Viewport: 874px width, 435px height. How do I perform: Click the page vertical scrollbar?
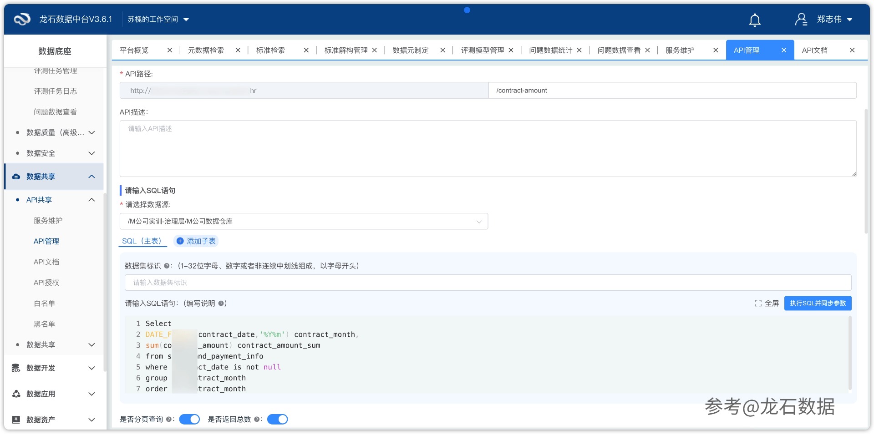coord(866,171)
